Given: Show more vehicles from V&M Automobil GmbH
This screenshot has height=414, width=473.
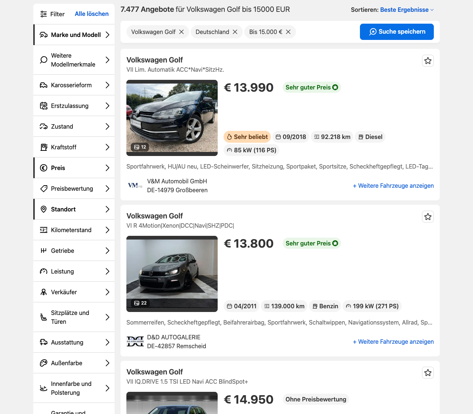Looking at the screenshot, I should click(393, 186).
